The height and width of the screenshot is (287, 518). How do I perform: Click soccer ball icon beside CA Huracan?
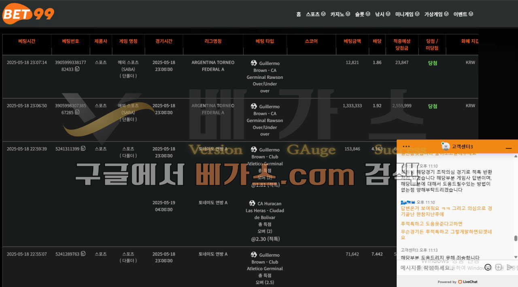(252, 203)
